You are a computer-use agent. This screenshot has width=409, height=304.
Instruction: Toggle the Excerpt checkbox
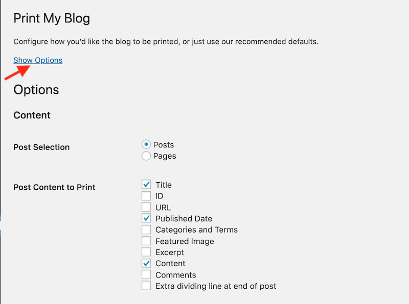(x=146, y=252)
